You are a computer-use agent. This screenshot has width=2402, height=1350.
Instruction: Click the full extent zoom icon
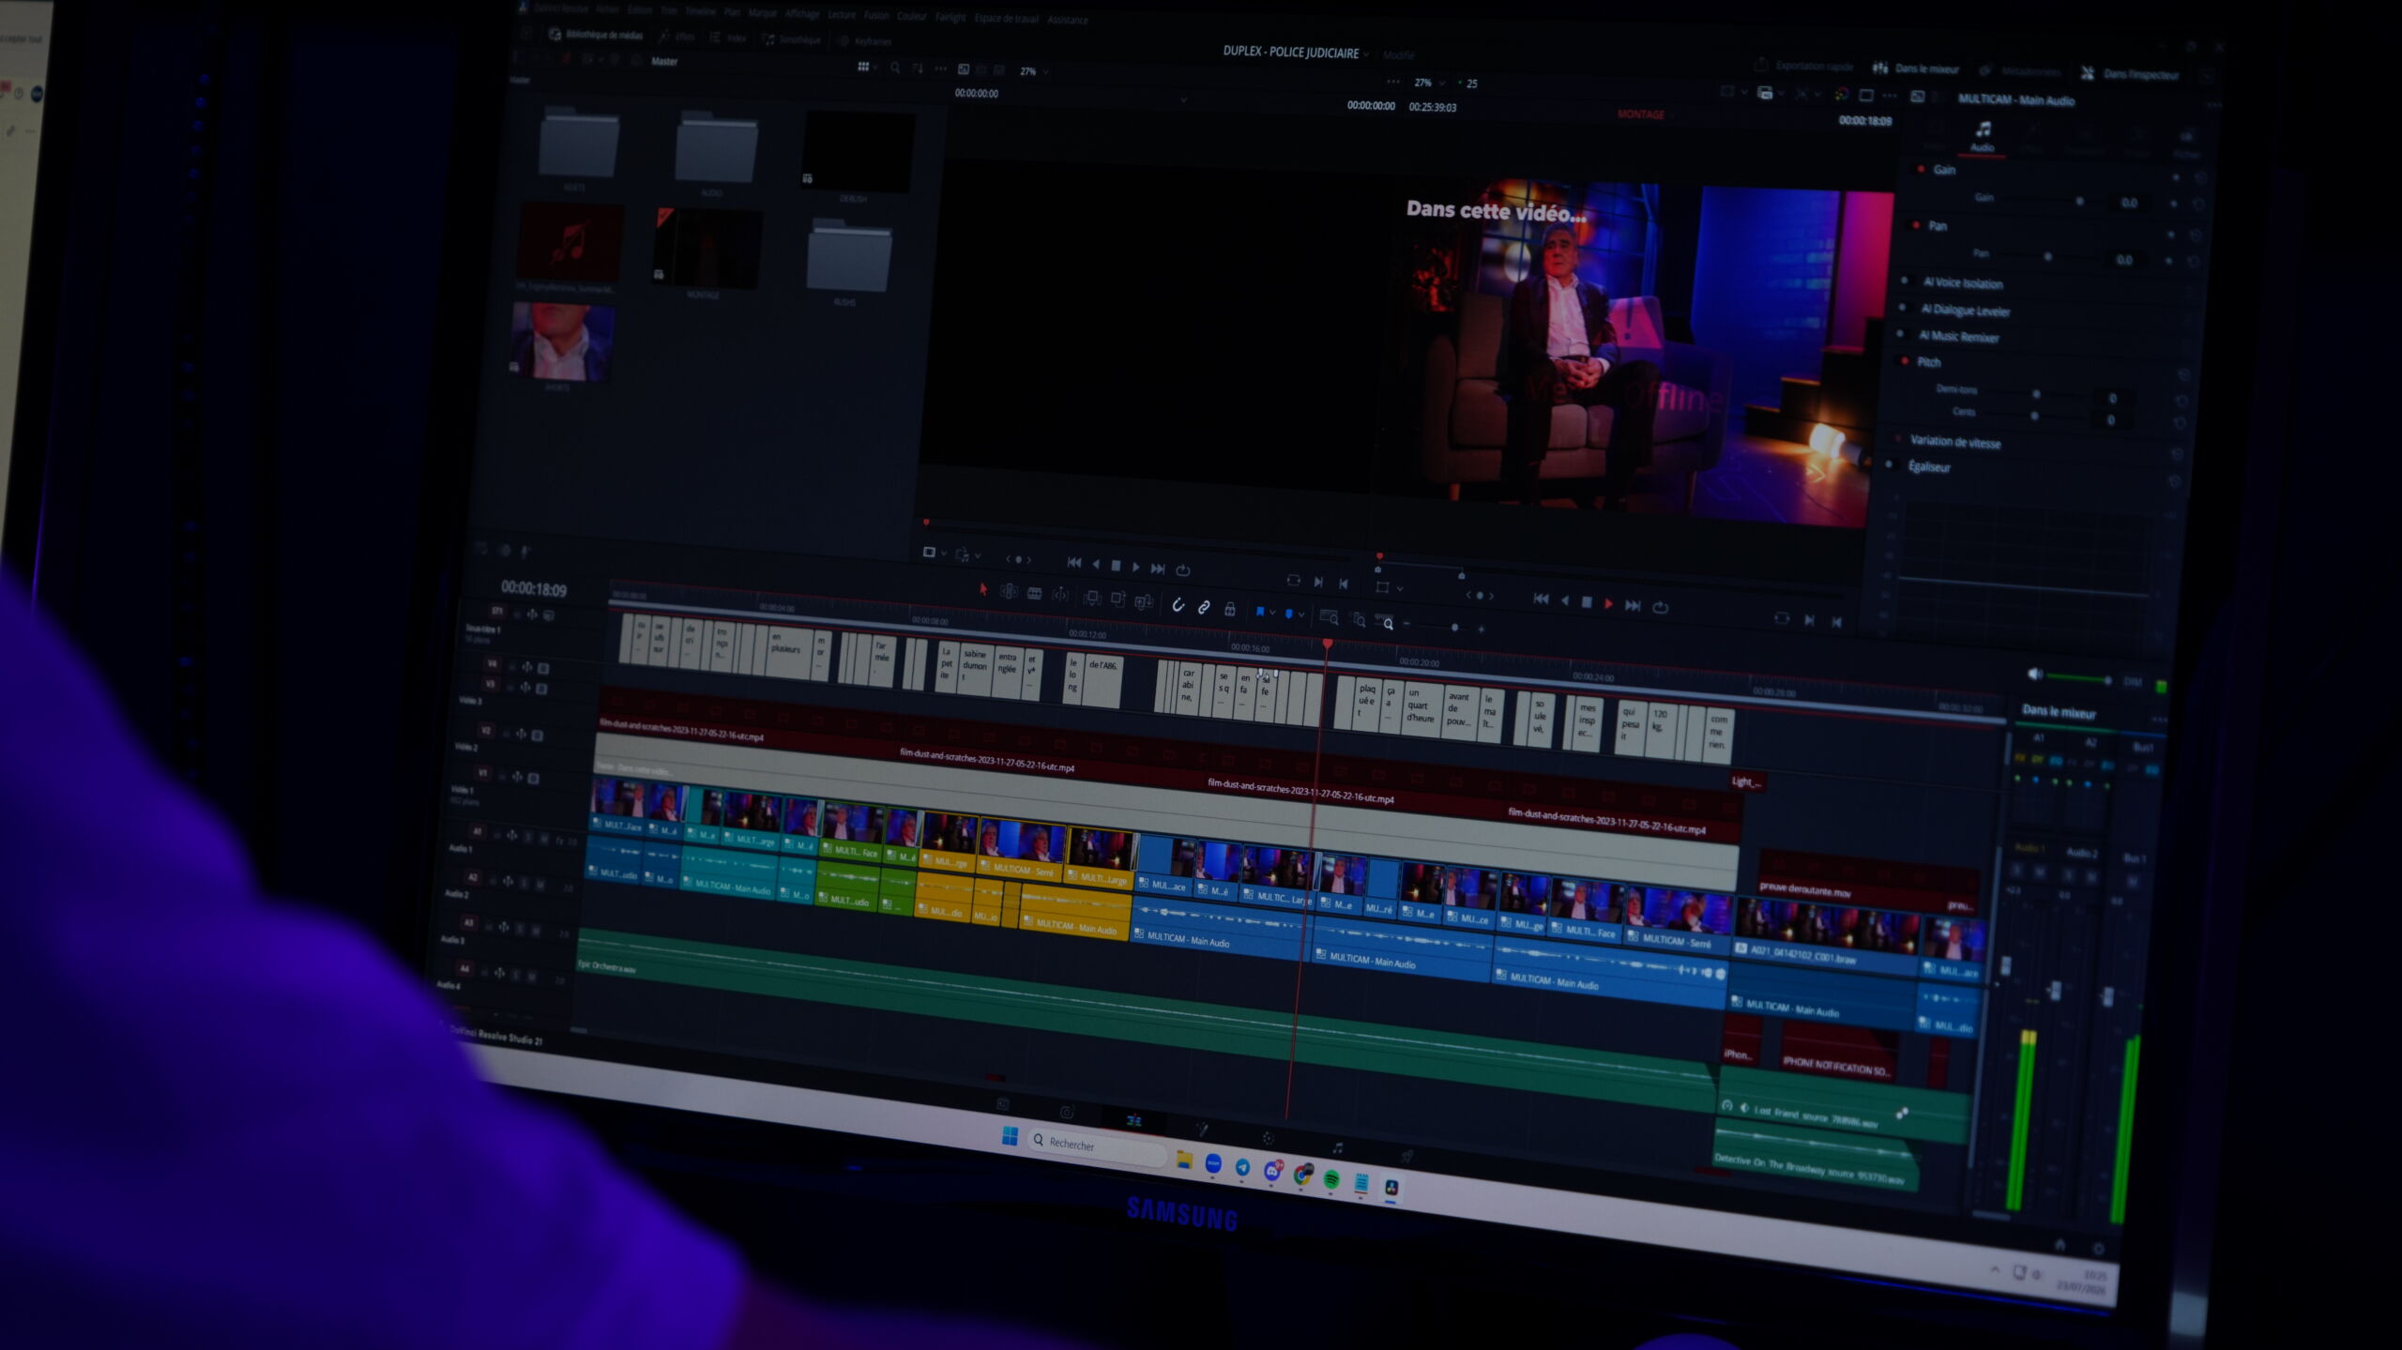pyautogui.click(x=1329, y=617)
